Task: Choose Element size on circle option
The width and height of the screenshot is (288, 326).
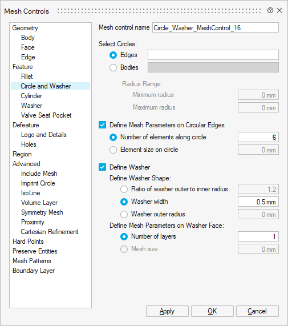Action: point(113,150)
